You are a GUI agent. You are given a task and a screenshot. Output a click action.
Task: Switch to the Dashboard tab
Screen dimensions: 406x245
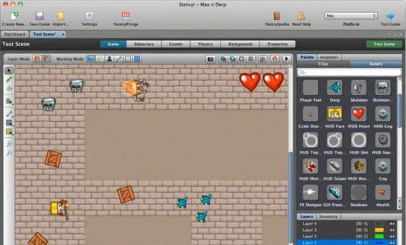tap(15, 34)
